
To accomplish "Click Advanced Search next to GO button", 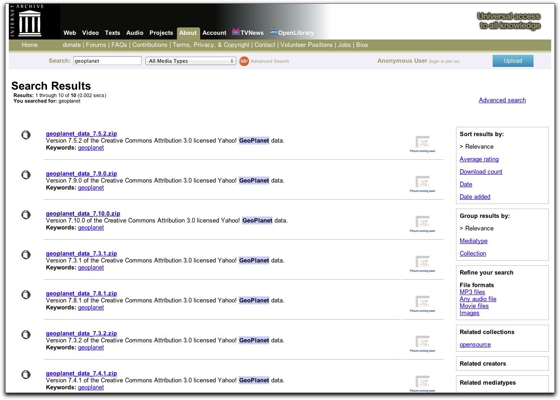I will pos(270,61).
